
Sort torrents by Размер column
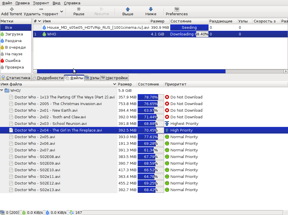160,21
